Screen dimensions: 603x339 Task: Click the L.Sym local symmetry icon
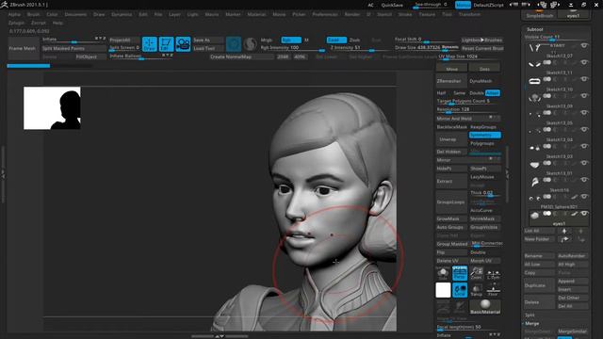click(493, 273)
